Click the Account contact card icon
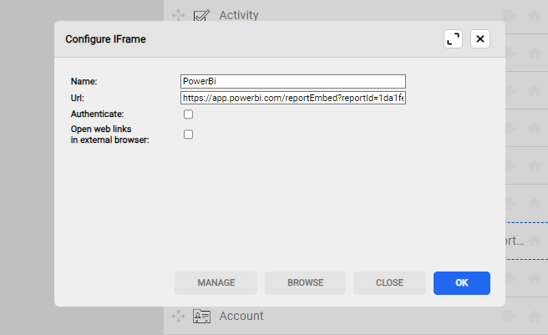This screenshot has height=335, width=548. point(201,316)
